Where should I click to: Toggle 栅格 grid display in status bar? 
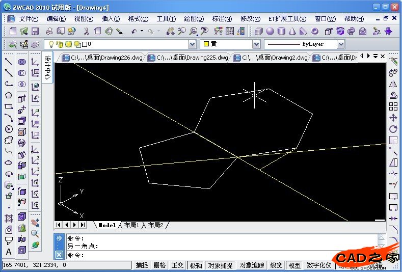click(x=159, y=265)
